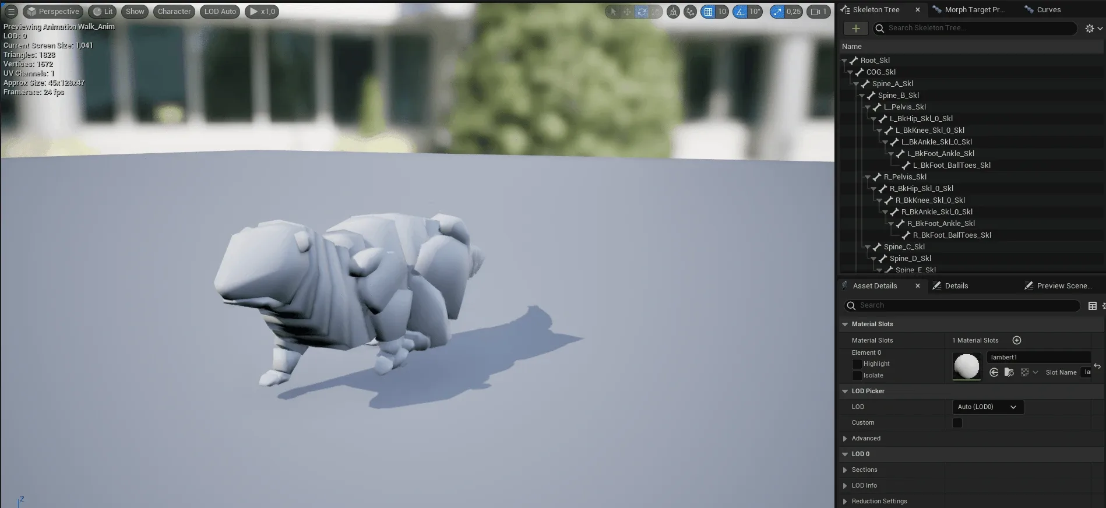
Task: Collapse the COG_Skl bone
Action: (850, 72)
